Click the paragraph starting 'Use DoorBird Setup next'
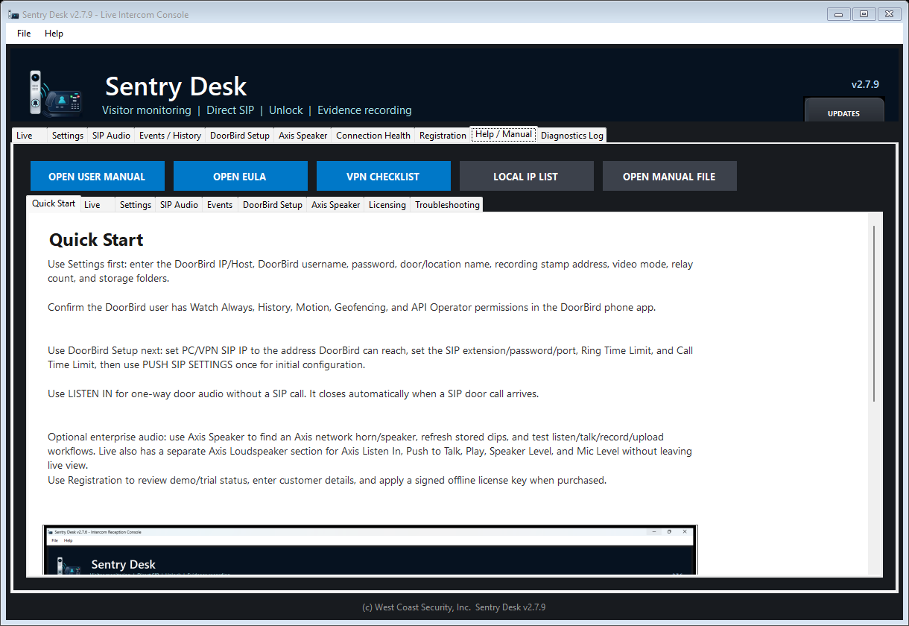This screenshot has width=909, height=626. [x=371, y=358]
